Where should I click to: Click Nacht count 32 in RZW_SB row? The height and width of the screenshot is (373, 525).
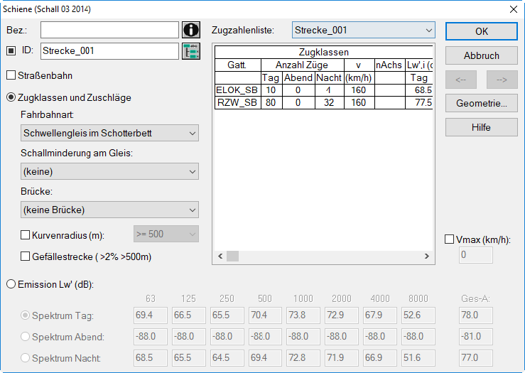329,102
